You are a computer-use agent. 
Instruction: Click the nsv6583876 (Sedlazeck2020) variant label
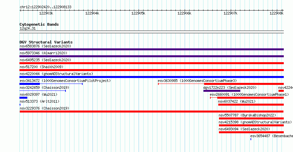pos(45,46)
